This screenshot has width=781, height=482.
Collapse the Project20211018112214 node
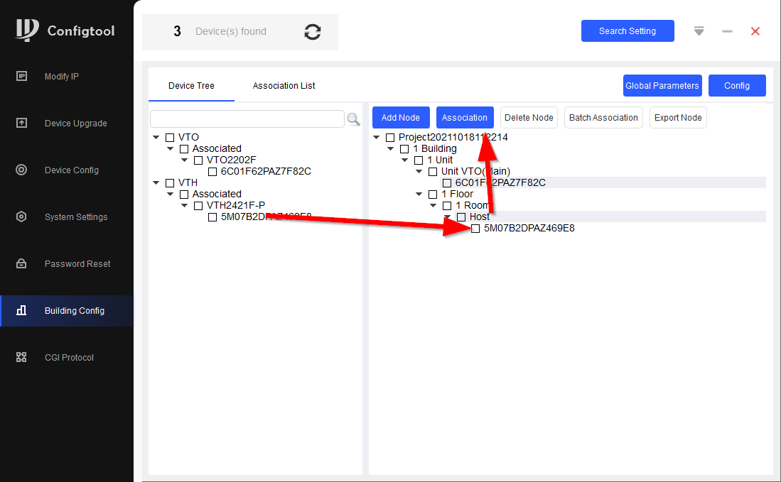(x=377, y=137)
